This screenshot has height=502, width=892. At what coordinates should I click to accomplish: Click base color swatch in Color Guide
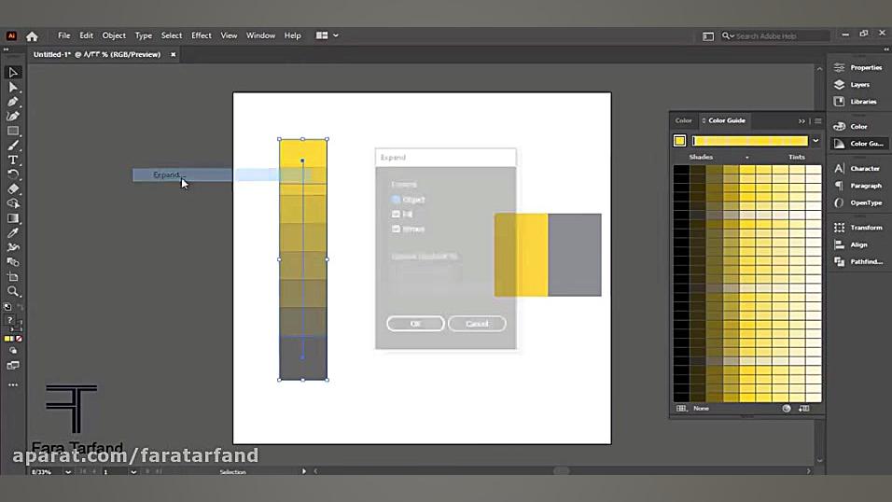point(679,141)
